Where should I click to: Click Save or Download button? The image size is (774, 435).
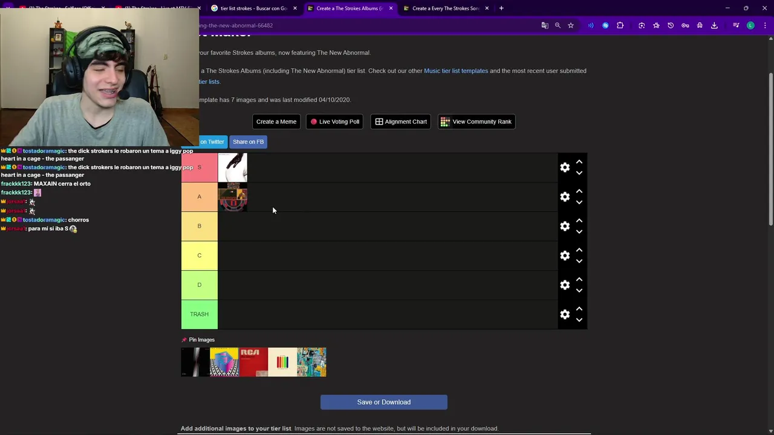click(384, 402)
